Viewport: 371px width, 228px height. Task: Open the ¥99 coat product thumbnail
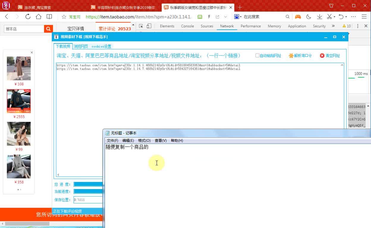[19, 134]
